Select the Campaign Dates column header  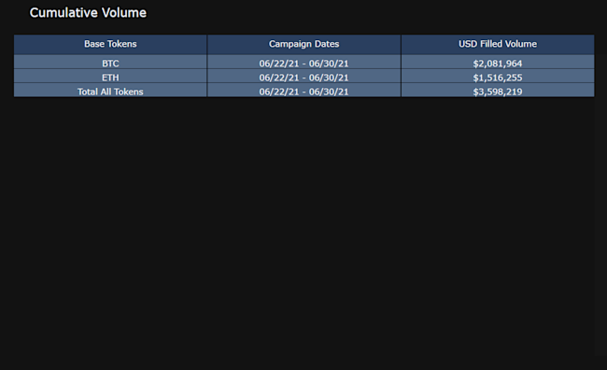click(x=303, y=44)
